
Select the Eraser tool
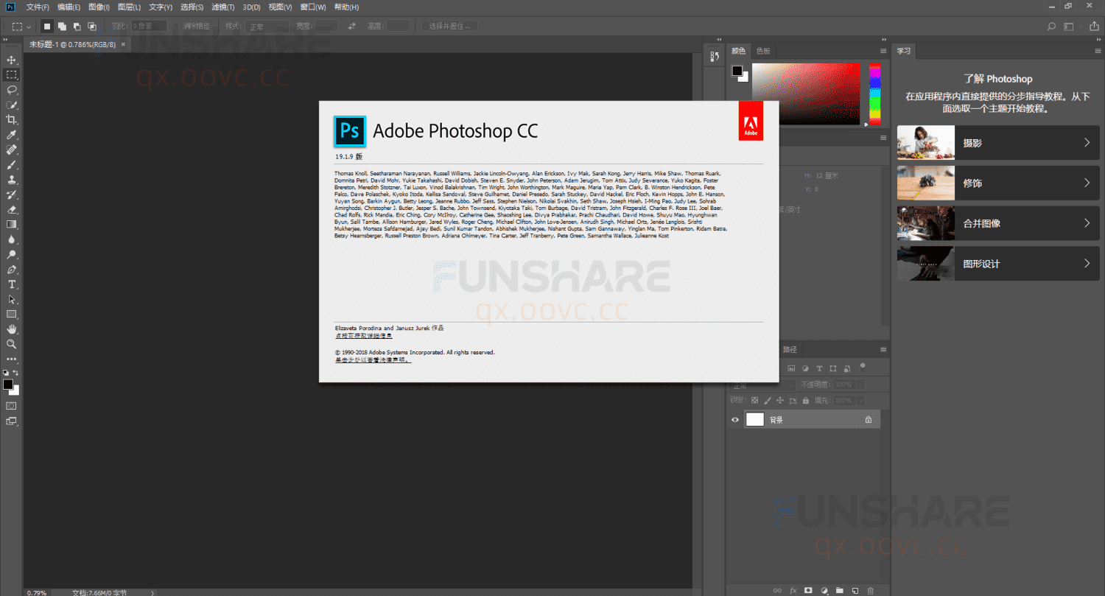click(x=11, y=209)
